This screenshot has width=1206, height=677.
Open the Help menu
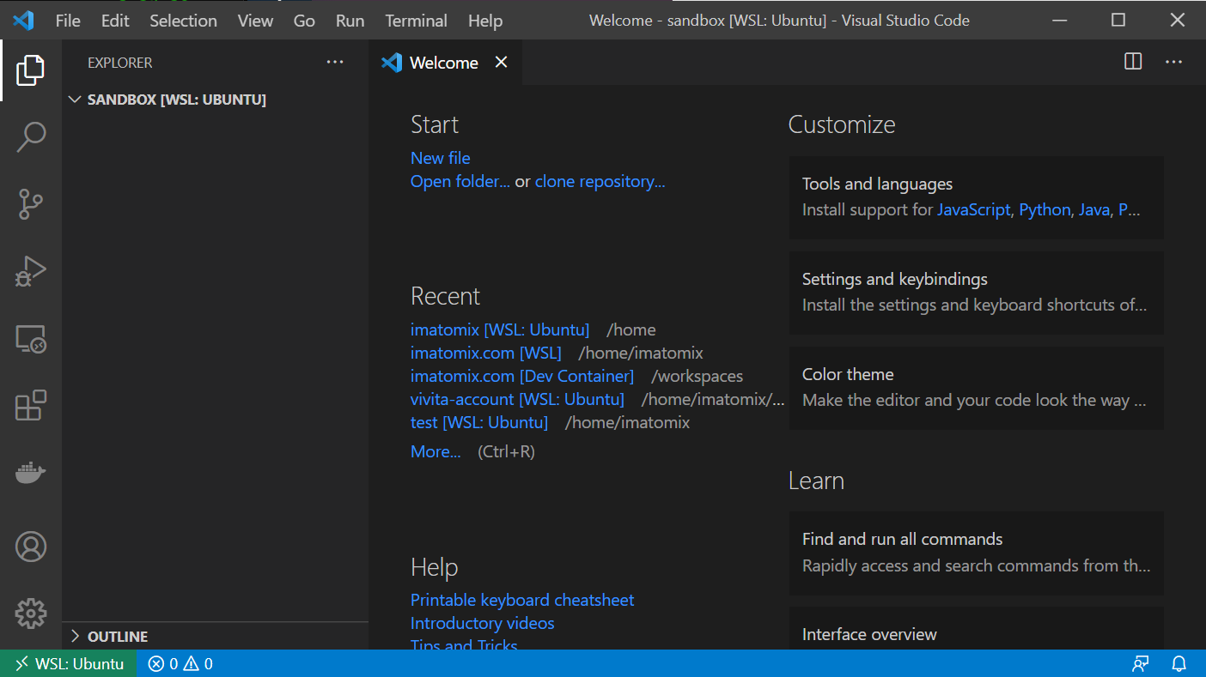485,21
